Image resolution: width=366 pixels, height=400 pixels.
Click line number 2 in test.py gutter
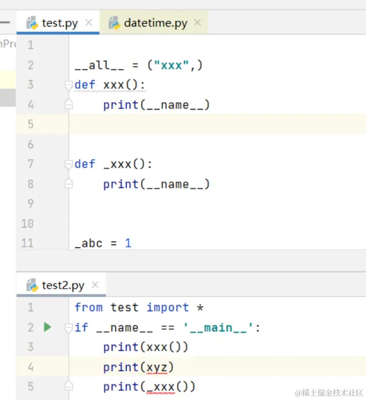click(31, 65)
